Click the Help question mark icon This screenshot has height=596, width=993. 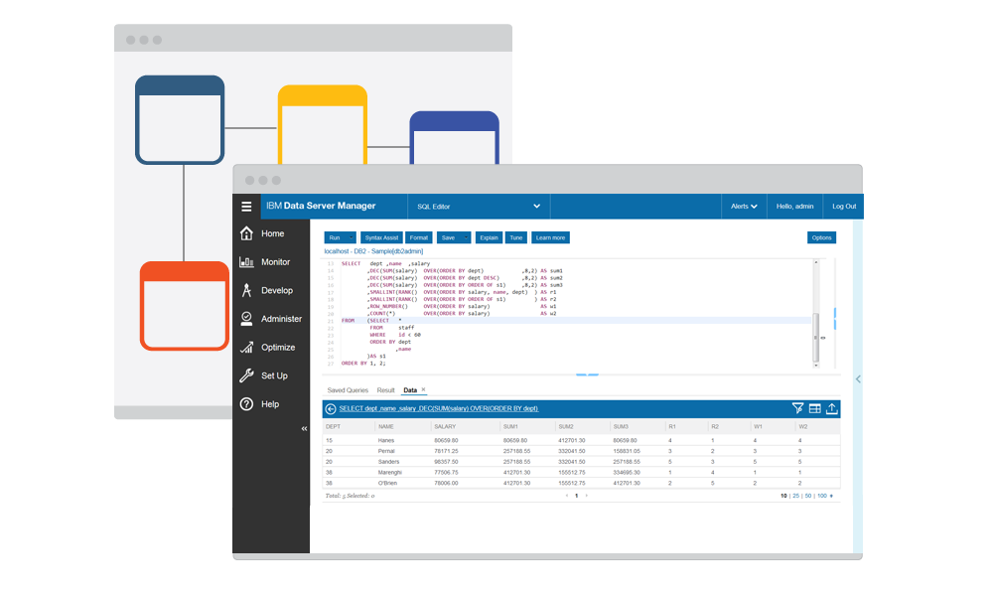[246, 404]
